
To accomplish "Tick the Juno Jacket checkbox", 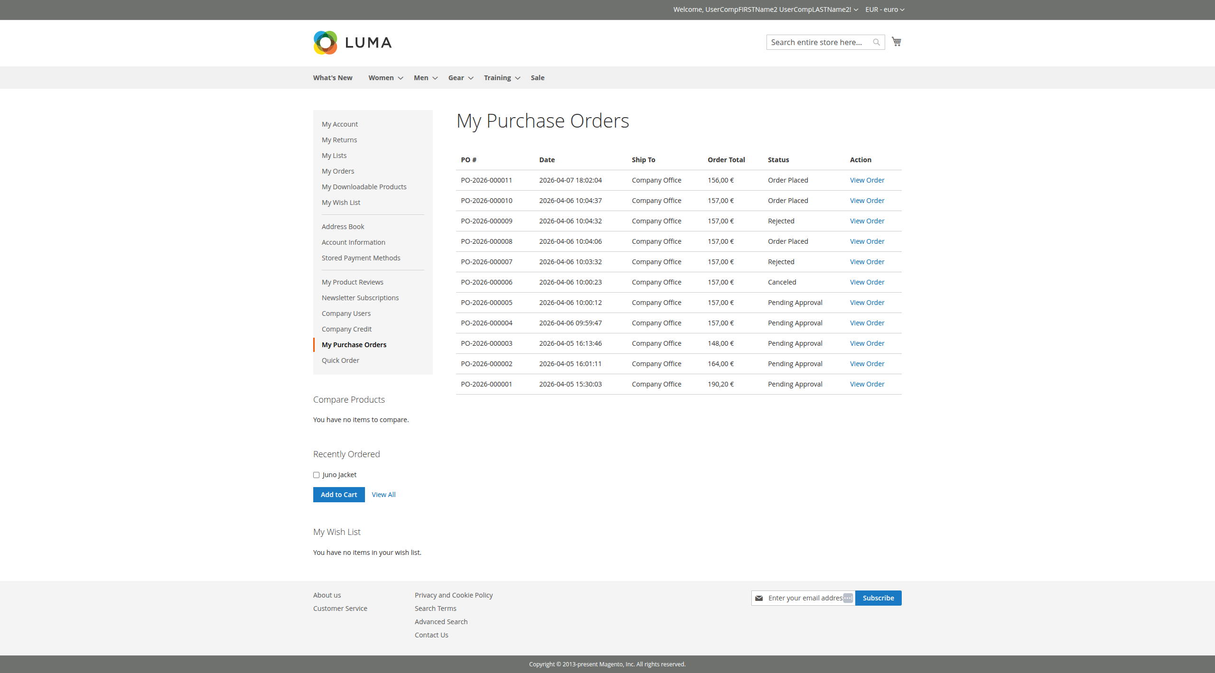I will point(317,475).
